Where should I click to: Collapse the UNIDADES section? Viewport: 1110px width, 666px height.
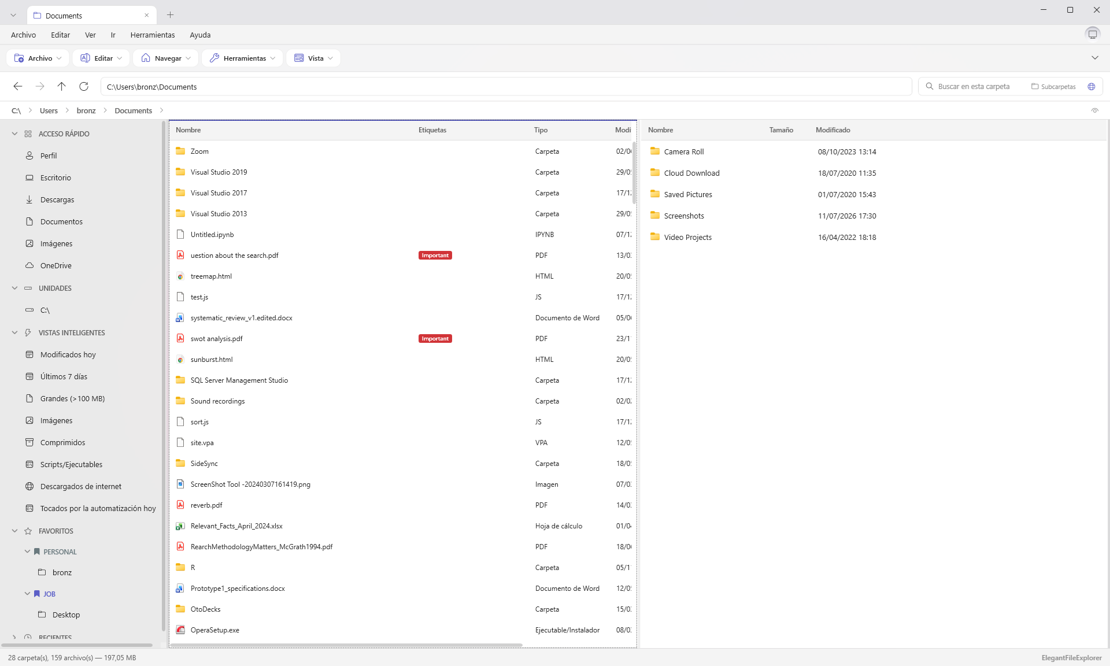pyautogui.click(x=14, y=288)
